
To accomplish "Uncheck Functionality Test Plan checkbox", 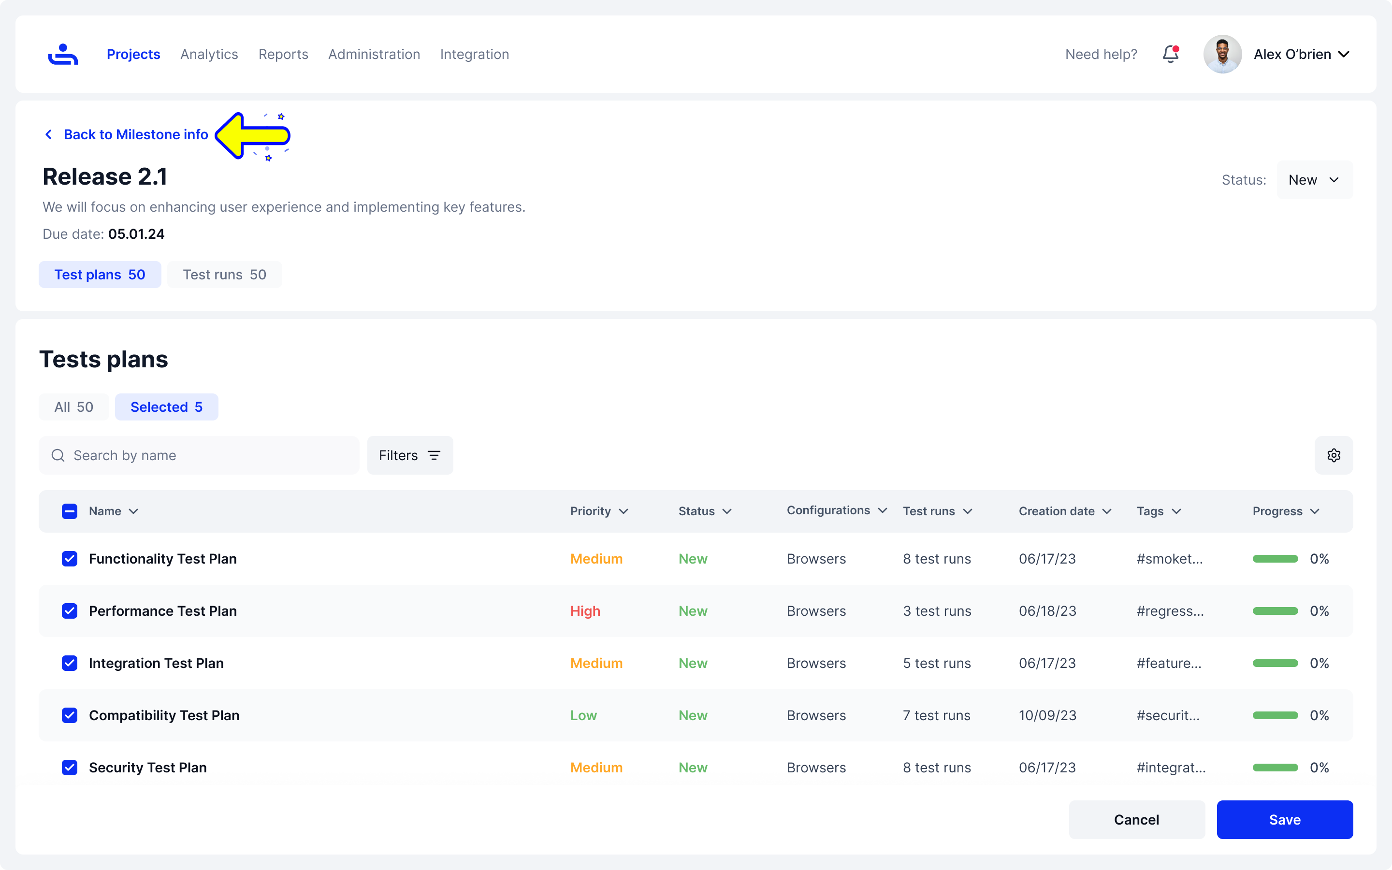I will tap(70, 559).
